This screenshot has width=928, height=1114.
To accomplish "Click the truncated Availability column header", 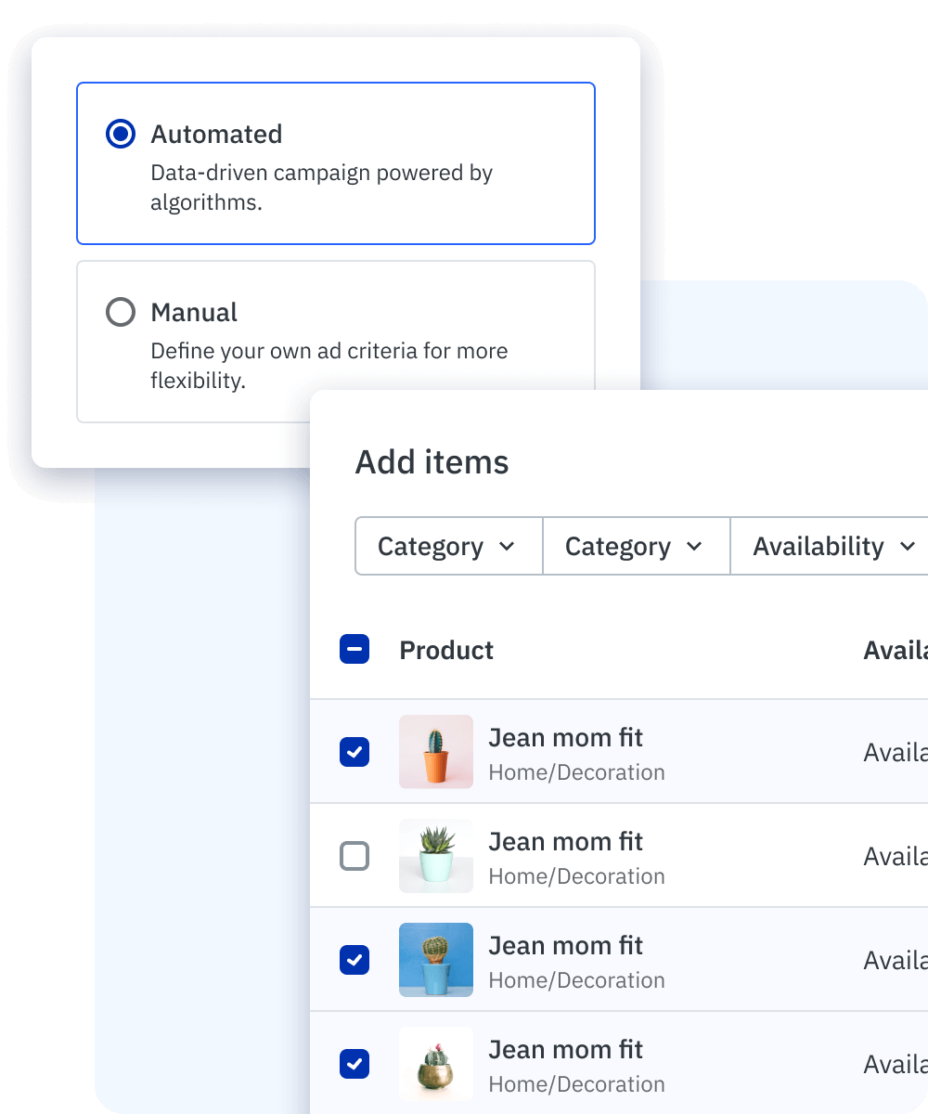I will 895,650.
